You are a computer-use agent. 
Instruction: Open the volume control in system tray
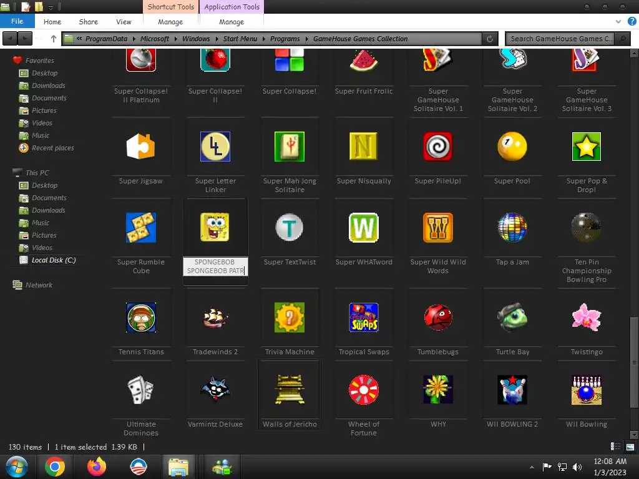(577, 467)
